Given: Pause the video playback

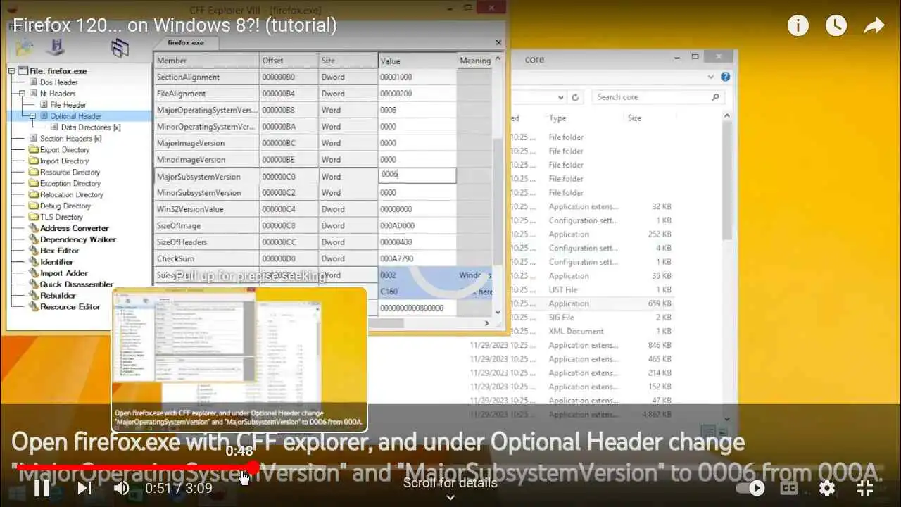Looking at the screenshot, I should (42, 487).
